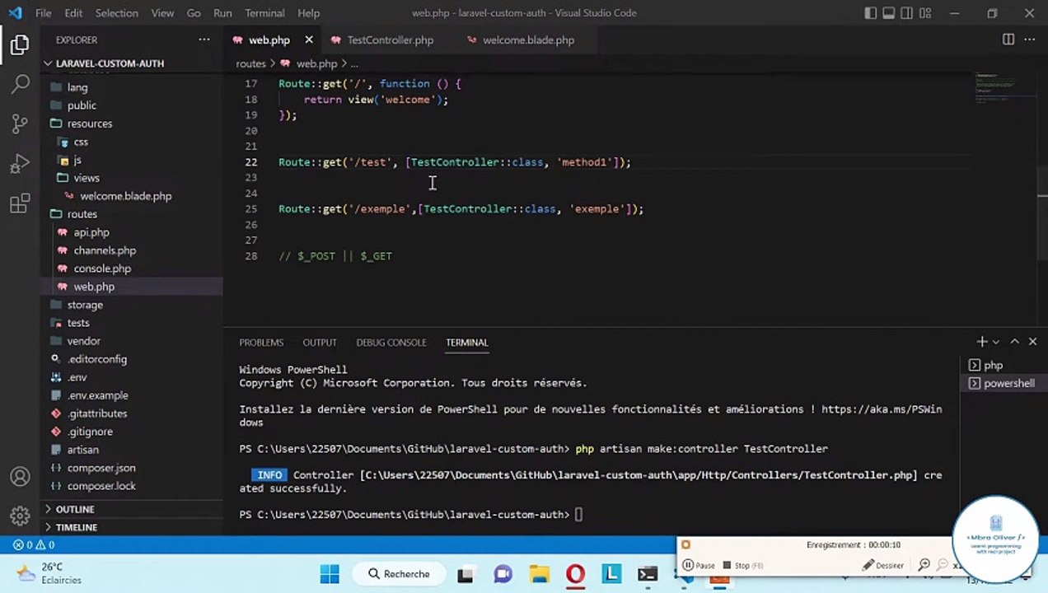The height and width of the screenshot is (593, 1048).
Task: Open api.php in the routes folder
Action: 132,232
